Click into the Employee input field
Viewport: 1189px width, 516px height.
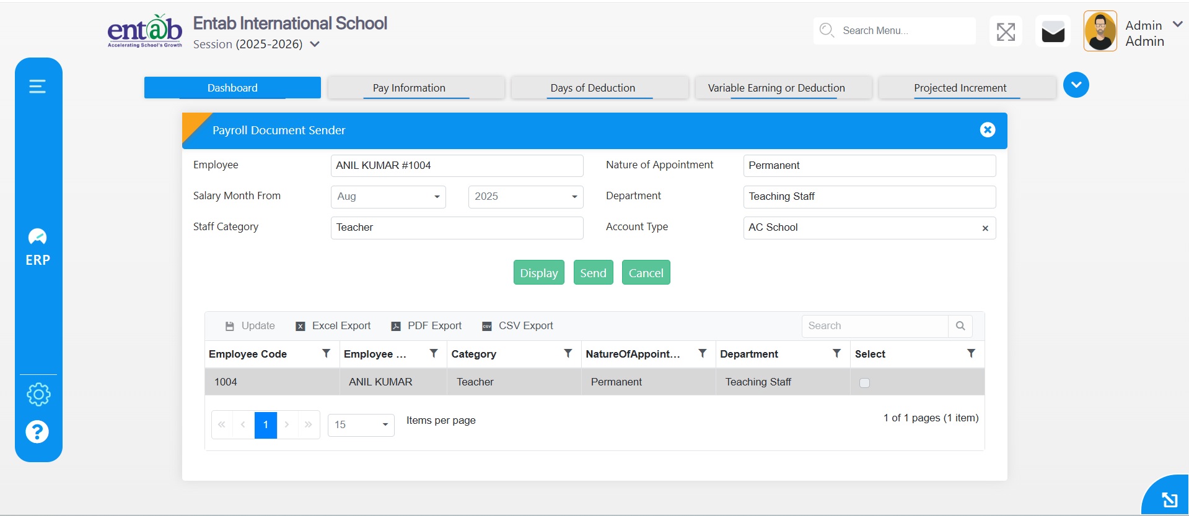point(457,166)
